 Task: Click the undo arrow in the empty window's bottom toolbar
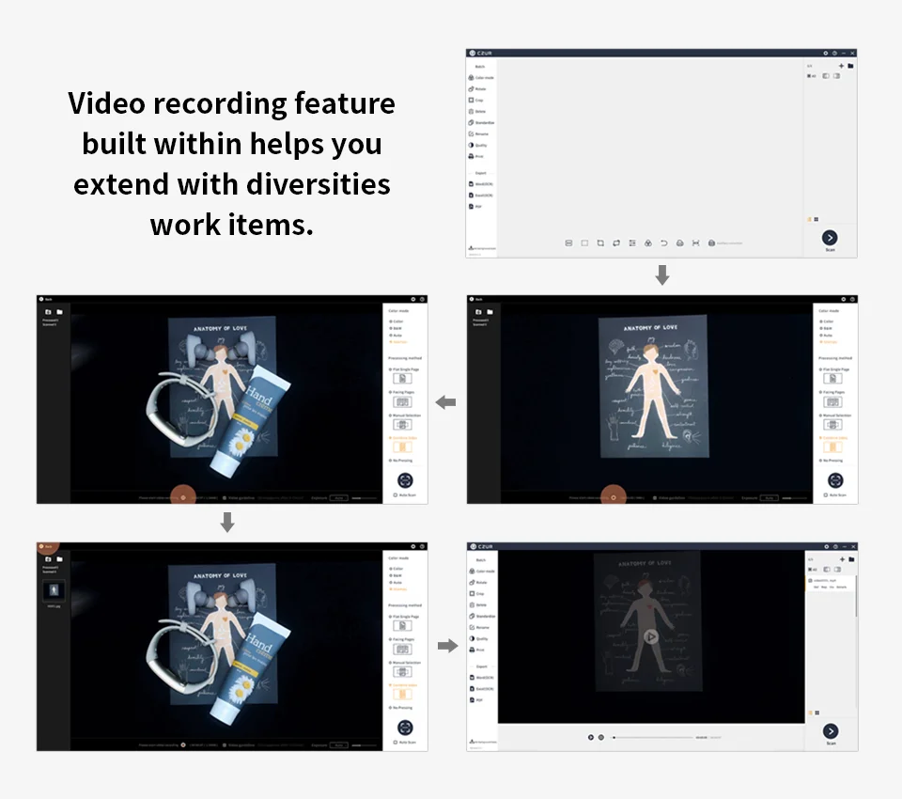pos(664,243)
